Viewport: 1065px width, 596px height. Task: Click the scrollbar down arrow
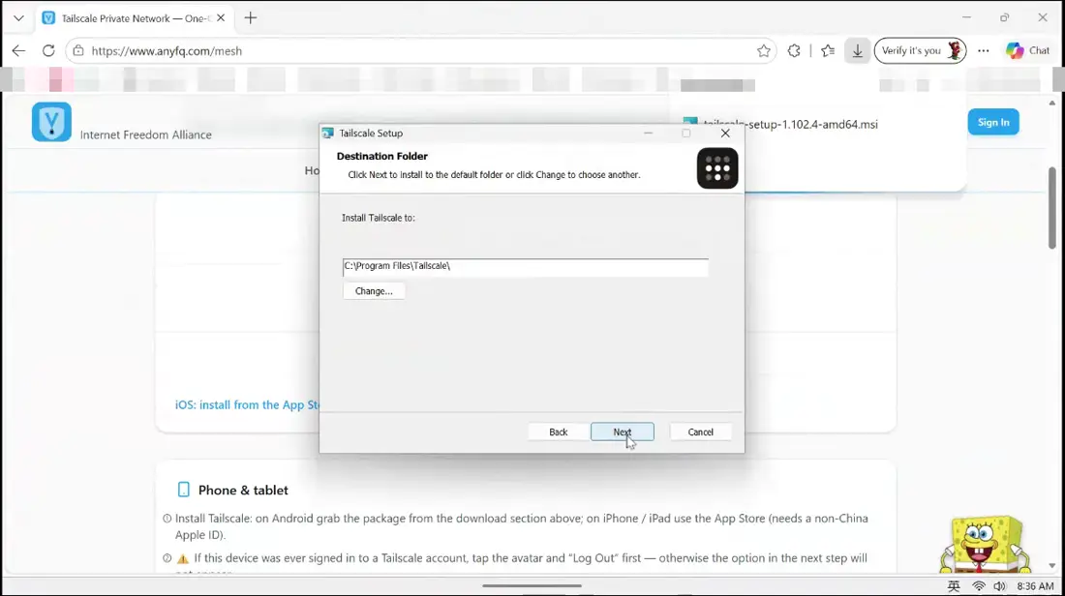pos(1052,565)
